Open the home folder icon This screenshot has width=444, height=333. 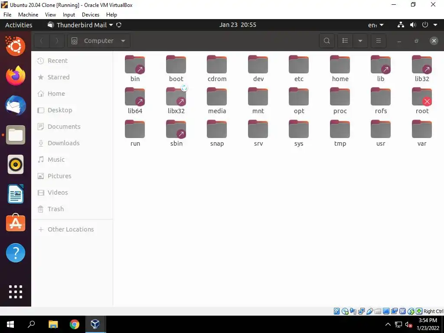[340, 65]
